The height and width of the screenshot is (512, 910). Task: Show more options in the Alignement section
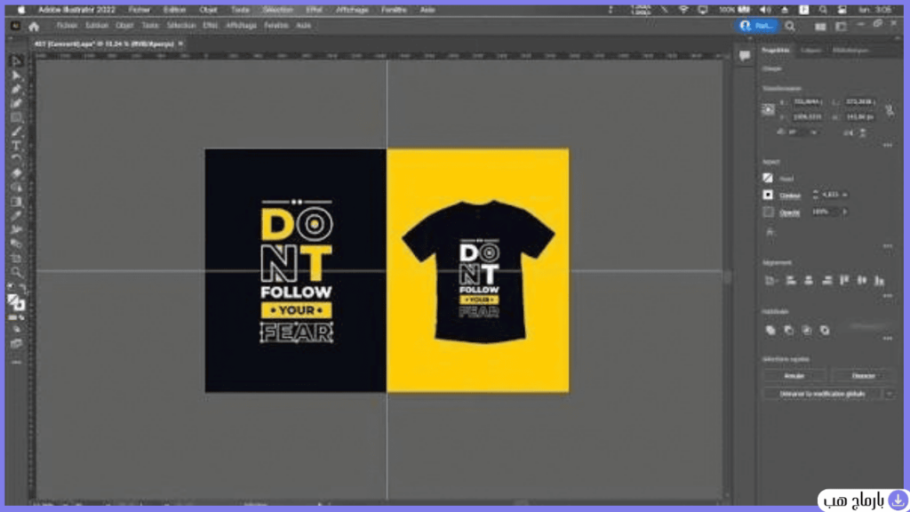888,296
